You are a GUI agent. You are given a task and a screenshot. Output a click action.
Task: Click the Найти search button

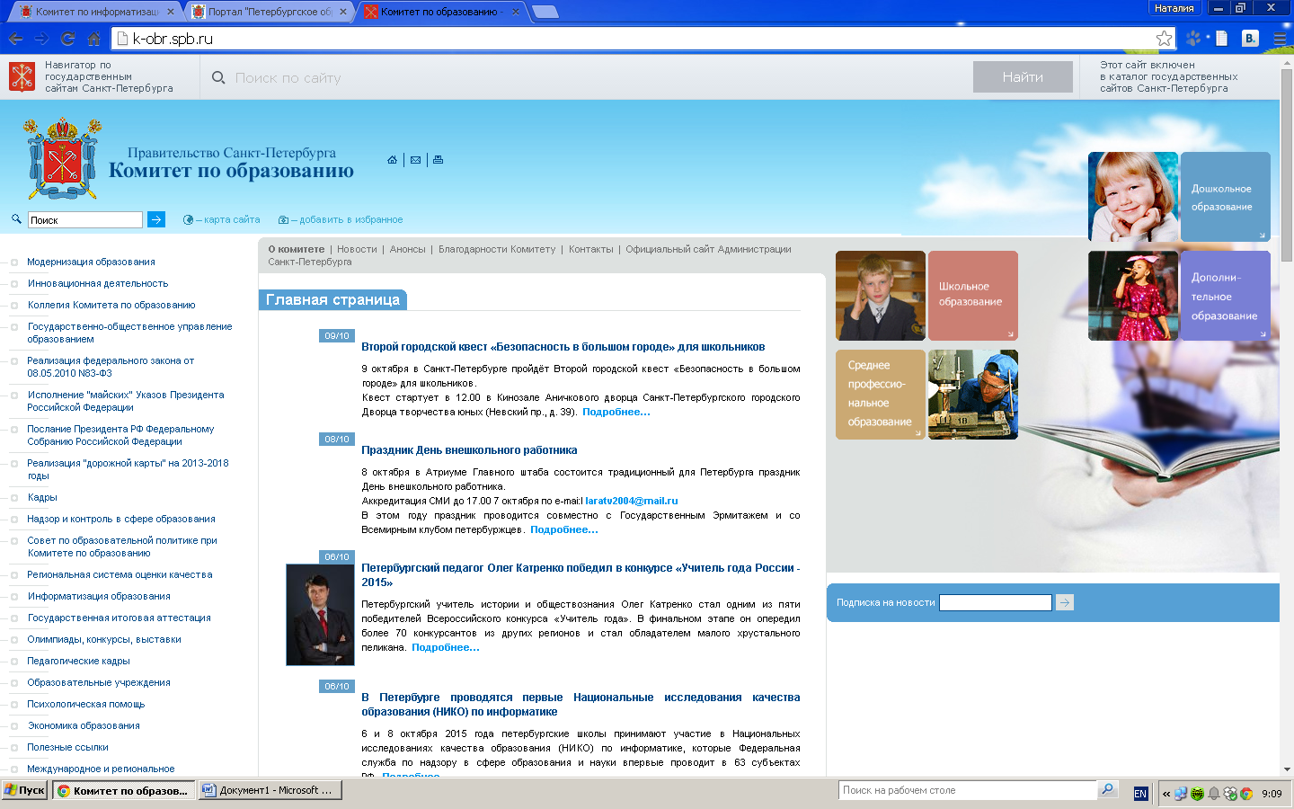tap(1023, 77)
